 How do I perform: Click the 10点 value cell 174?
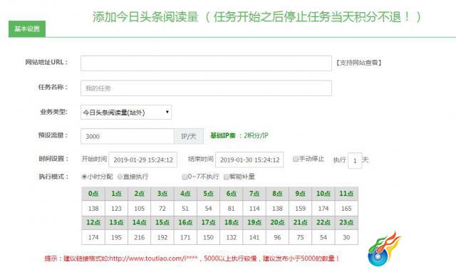(323, 209)
